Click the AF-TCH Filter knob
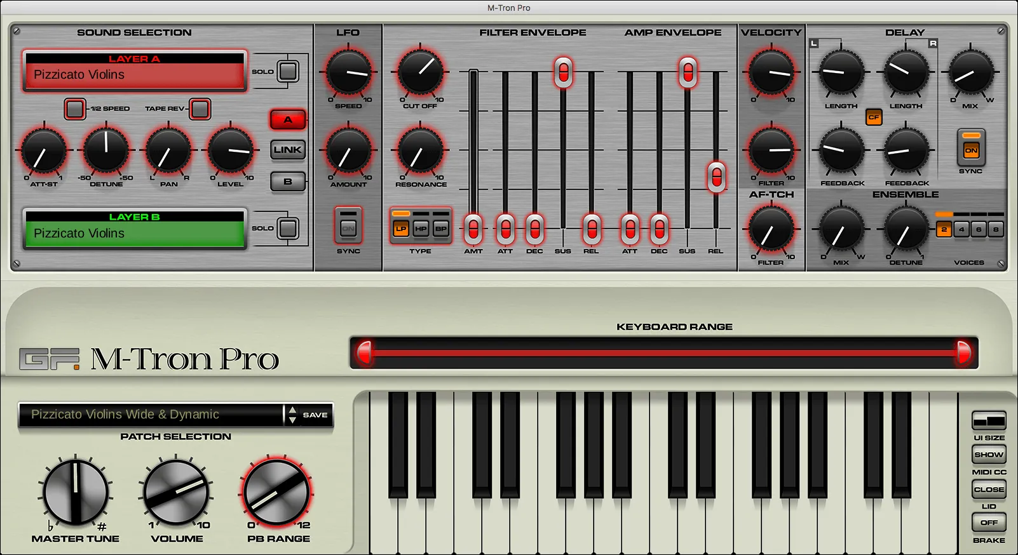Viewport: 1018px width, 555px height. [771, 229]
